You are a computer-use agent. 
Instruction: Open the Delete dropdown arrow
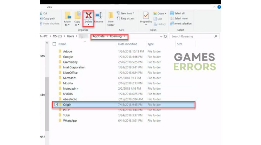point(88,25)
